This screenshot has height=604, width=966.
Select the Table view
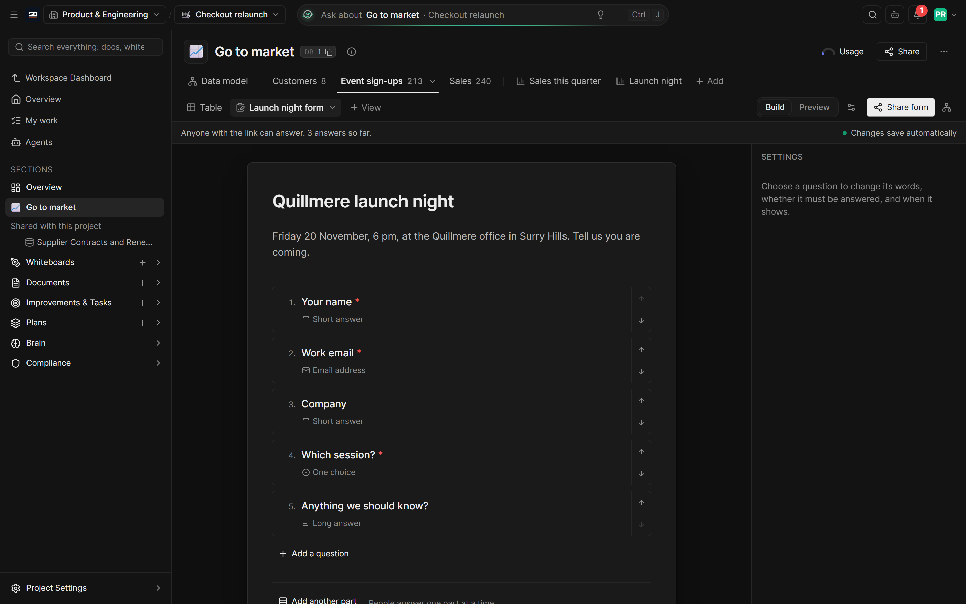click(x=204, y=107)
